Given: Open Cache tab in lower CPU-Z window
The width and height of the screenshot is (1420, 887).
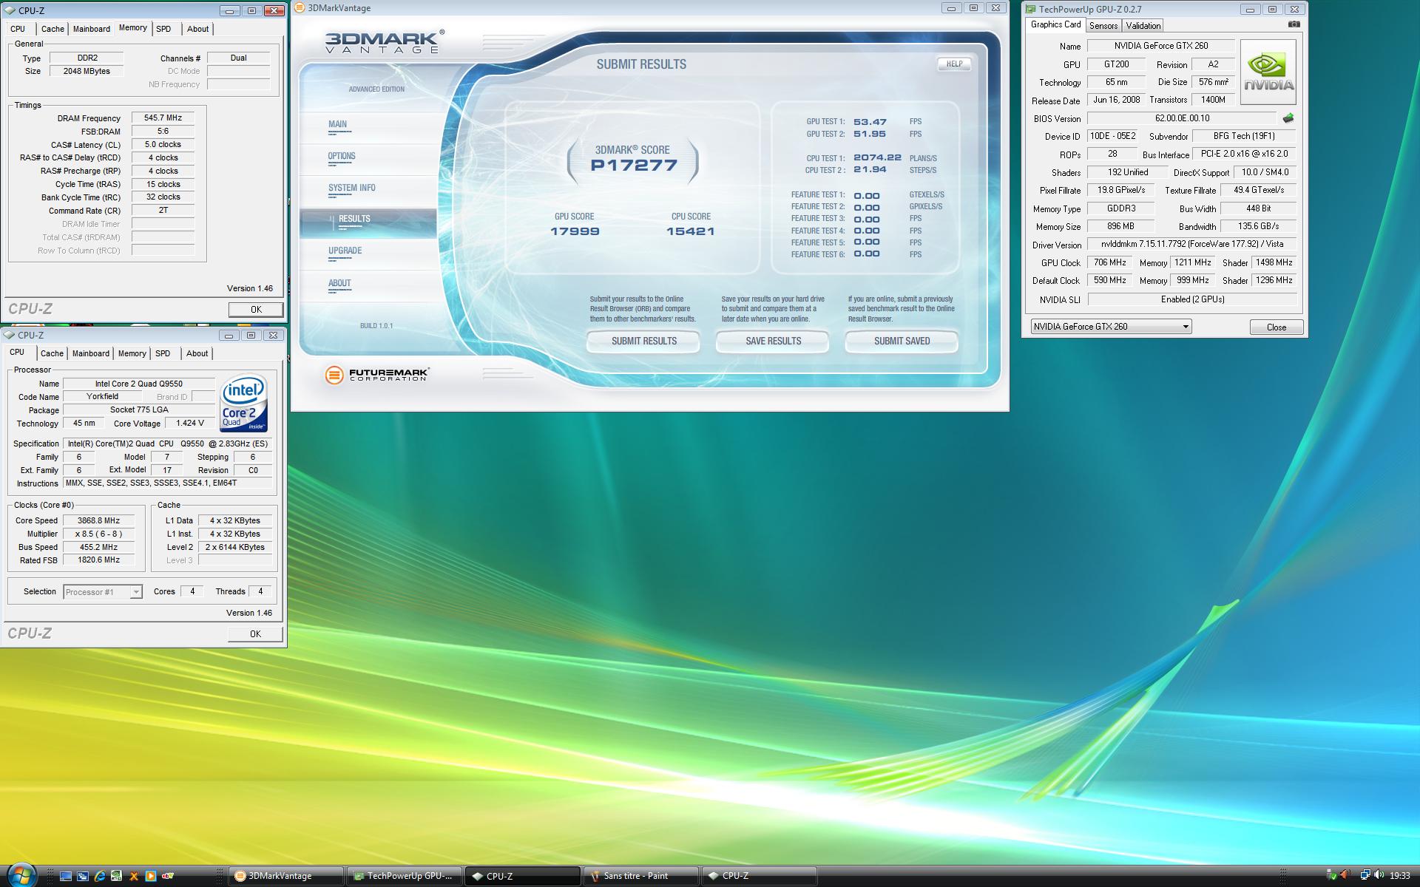Looking at the screenshot, I should pos(52,353).
